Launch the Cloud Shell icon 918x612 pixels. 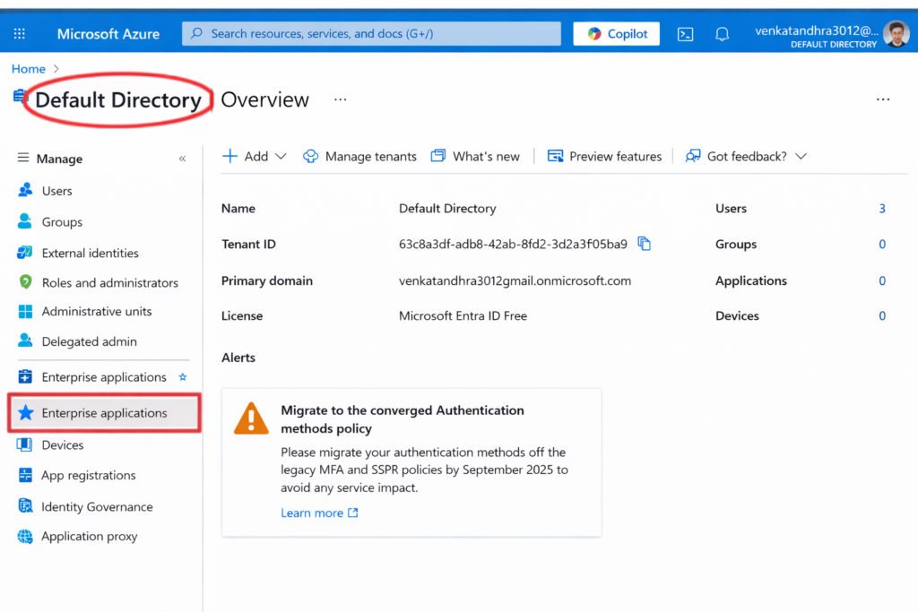point(685,34)
